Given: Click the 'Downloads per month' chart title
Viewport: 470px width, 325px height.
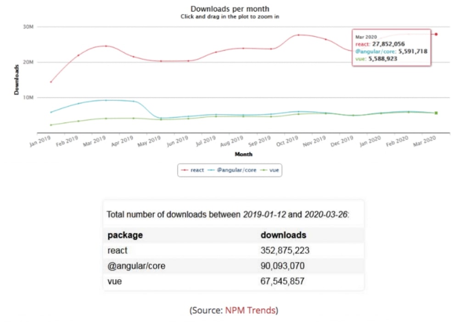Looking at the screenshot, I should pos(230,9).
